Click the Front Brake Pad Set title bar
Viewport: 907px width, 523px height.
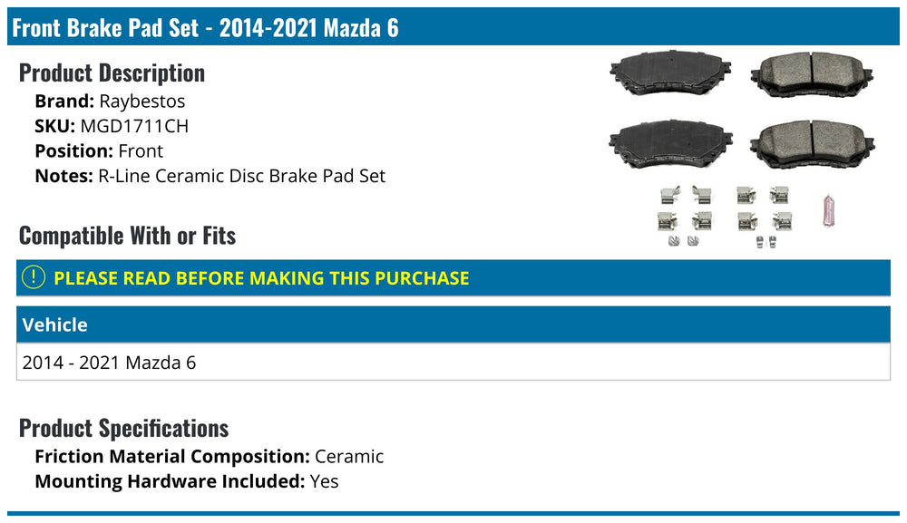453,26
